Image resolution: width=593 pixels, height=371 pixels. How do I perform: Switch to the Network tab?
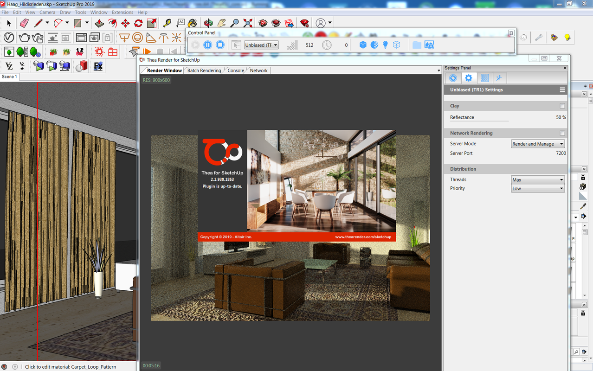pyautogui.click(x=258, y=70)
